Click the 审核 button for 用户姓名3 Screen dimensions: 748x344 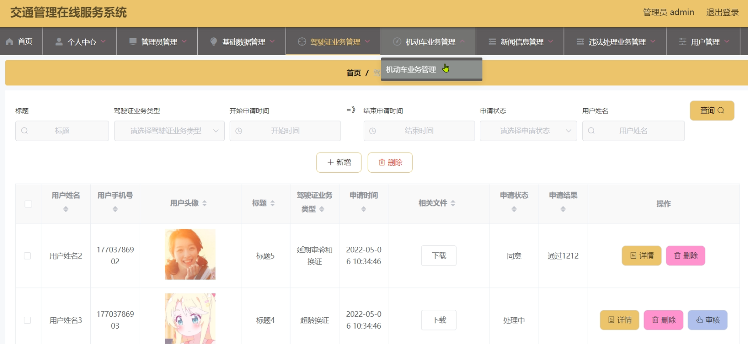click(x=707, y=320)
